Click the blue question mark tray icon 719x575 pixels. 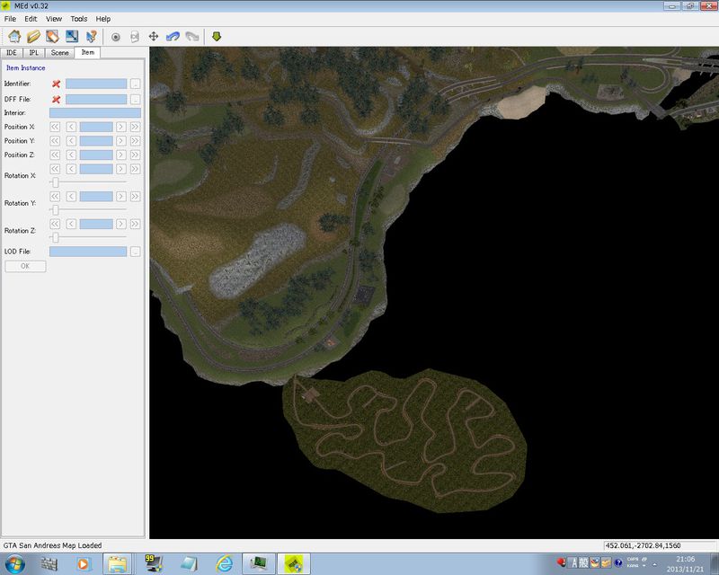point(618,562)
